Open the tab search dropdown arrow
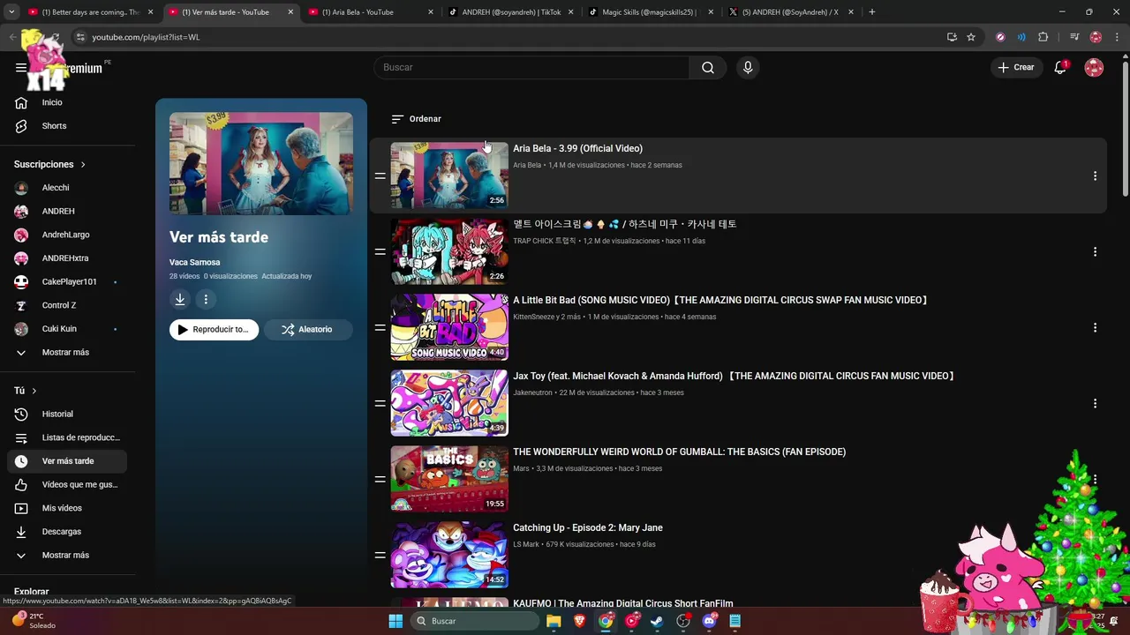The image size is (1130, 635). 11,12
